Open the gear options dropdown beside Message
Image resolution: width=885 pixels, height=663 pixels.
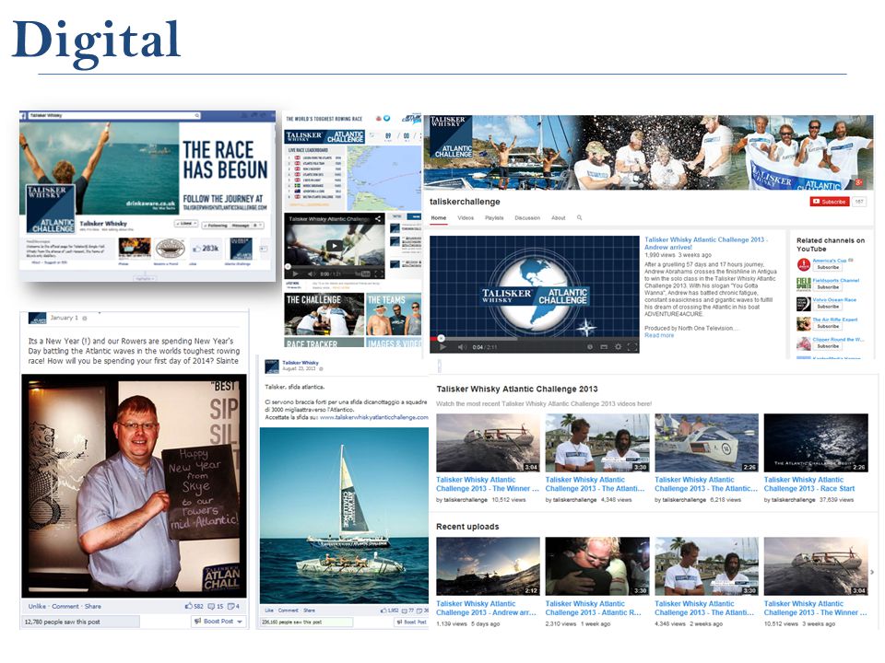click(x=257, y=225)
